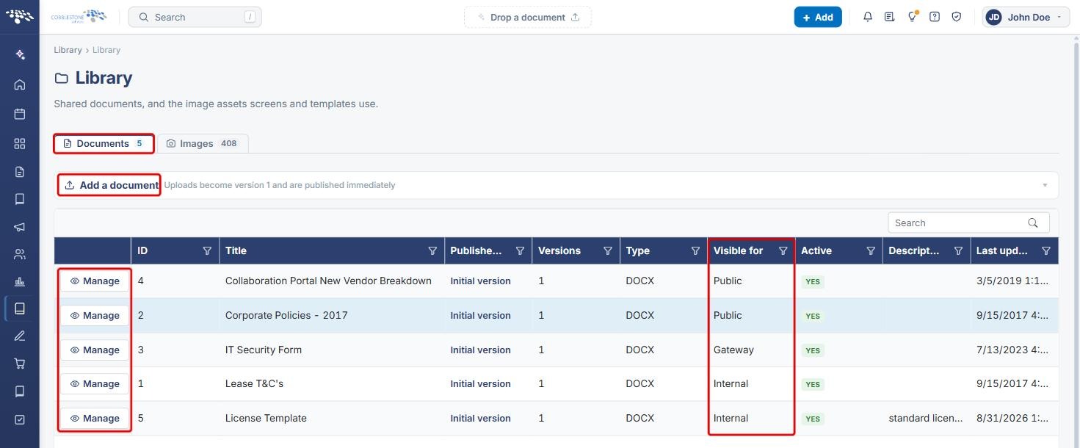Switch to the Documents tab
1080x448 pixels.
[104, 143]
